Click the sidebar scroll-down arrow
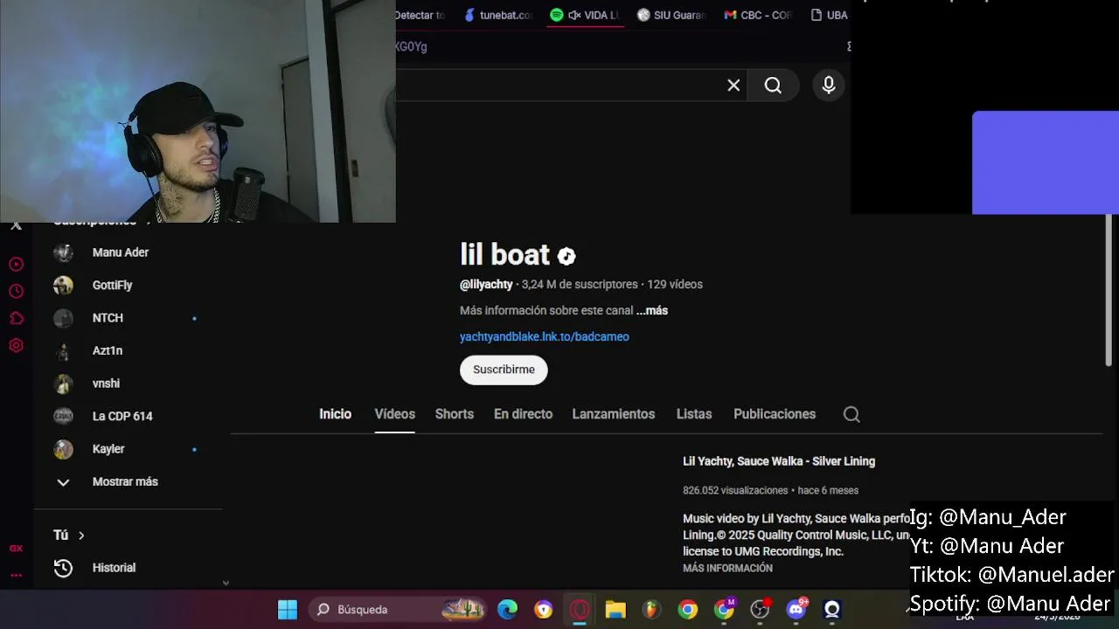 [x=226, y=583]
